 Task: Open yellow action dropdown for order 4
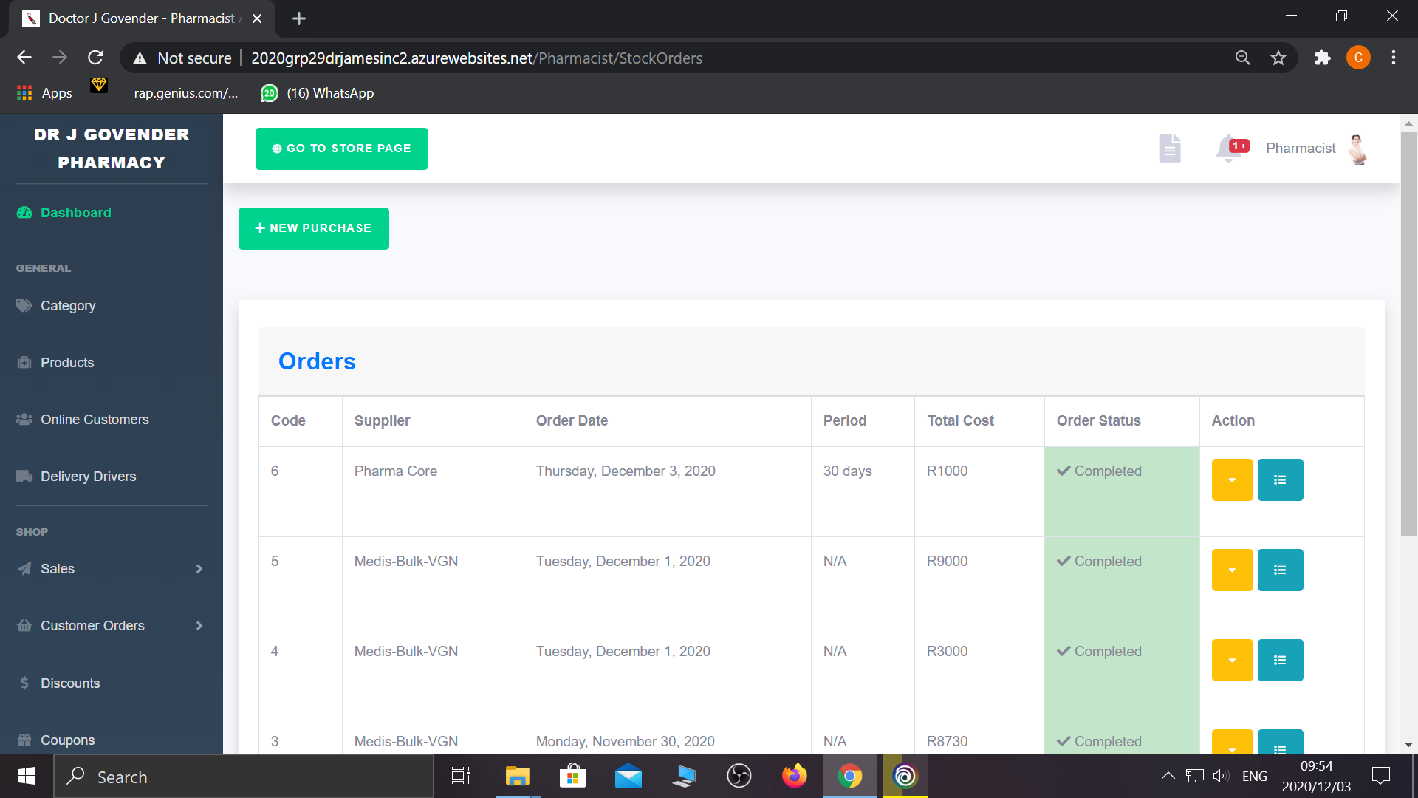tap(1232, 661)
